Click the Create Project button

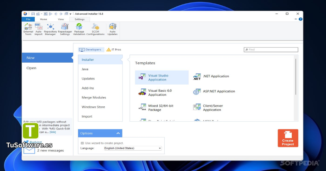[288, 138]
